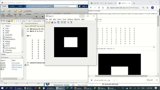Click Sign In in MATLAB

[x=84, y=6]
